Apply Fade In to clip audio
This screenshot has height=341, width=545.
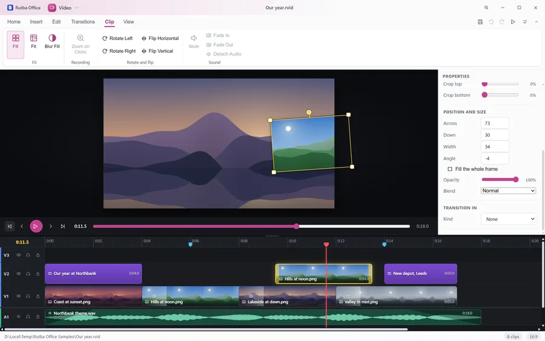pyautogui.click(x=217, y=36)
